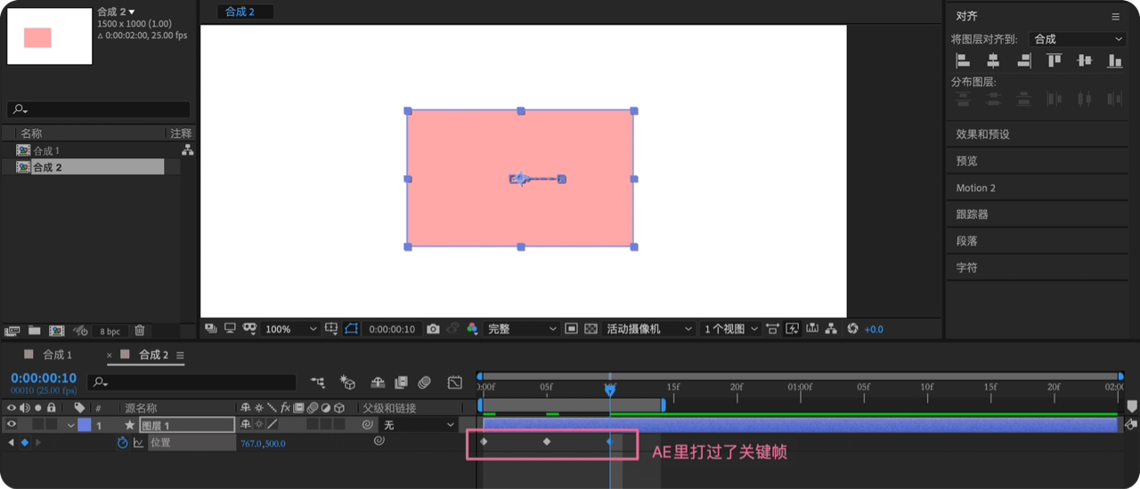This screenshot has width=1140, height=489.
Task: Enable motion blur for all layers
Action: (425, 382)
